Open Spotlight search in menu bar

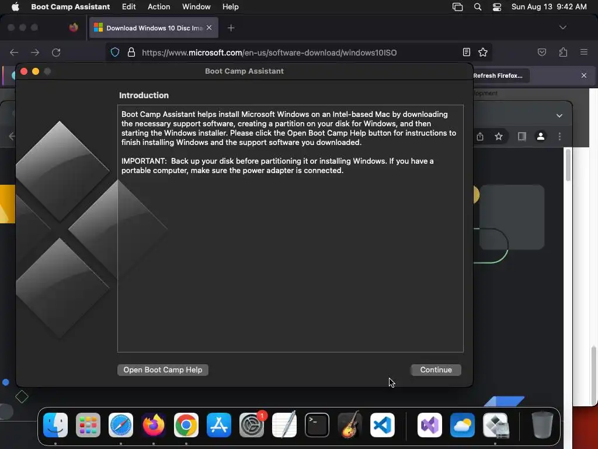point(478,7)
